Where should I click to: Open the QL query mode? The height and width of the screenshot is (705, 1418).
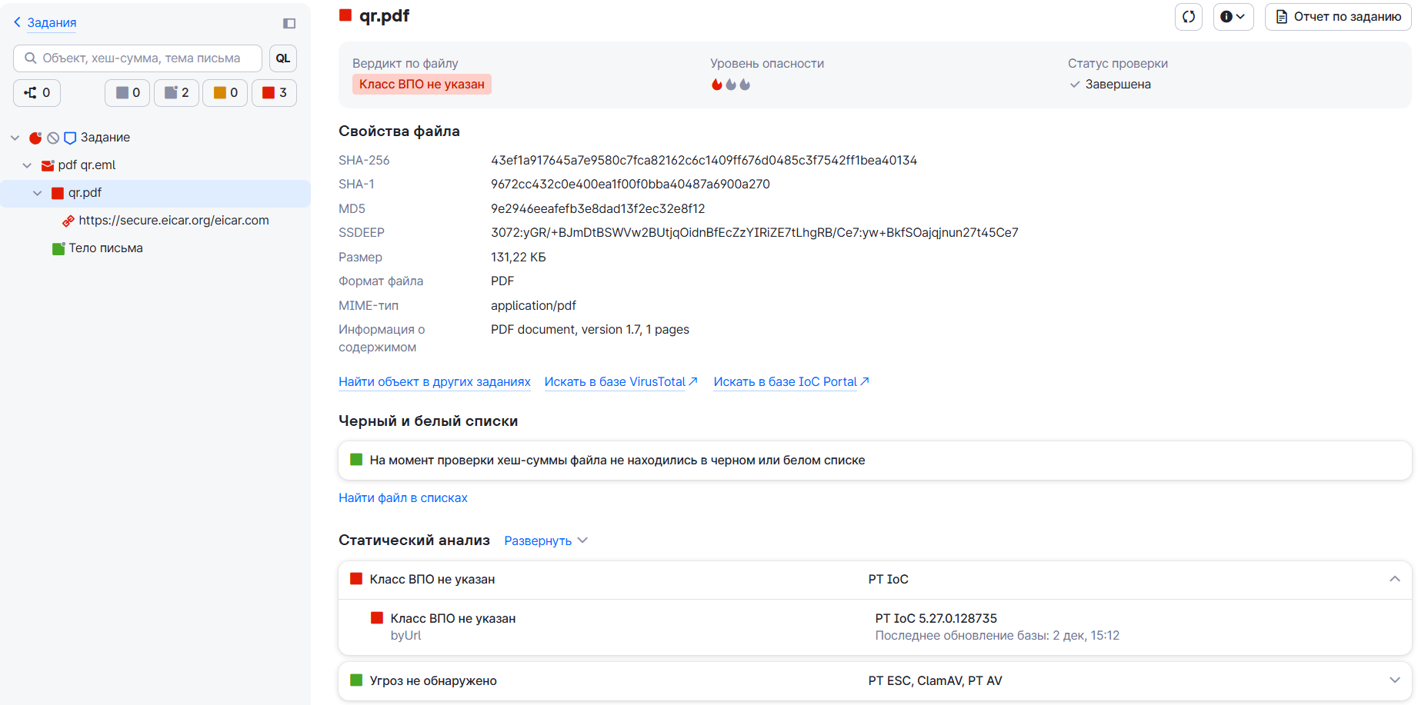(283, 58)
